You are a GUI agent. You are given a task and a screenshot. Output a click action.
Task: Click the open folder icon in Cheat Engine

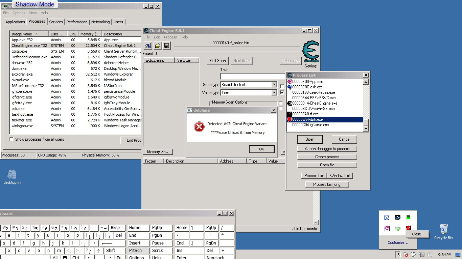tap(158, 46)
